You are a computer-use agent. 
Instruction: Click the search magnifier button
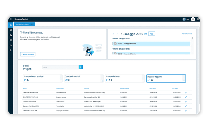[81, 67]
